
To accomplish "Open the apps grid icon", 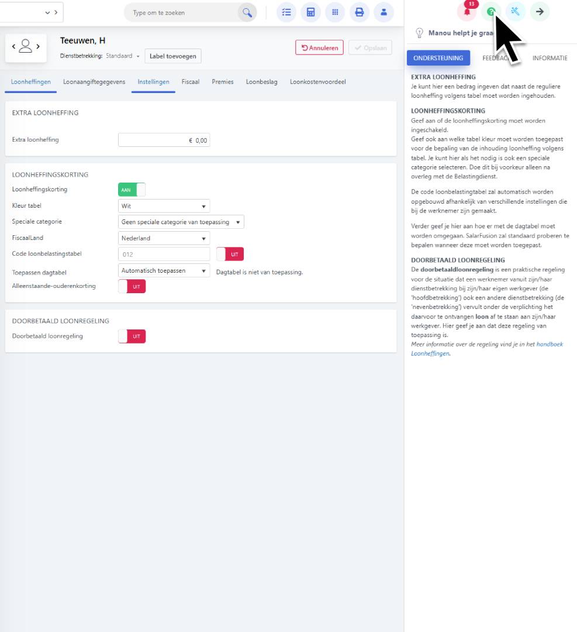I will pyautogui.click(x=335, y=12).
